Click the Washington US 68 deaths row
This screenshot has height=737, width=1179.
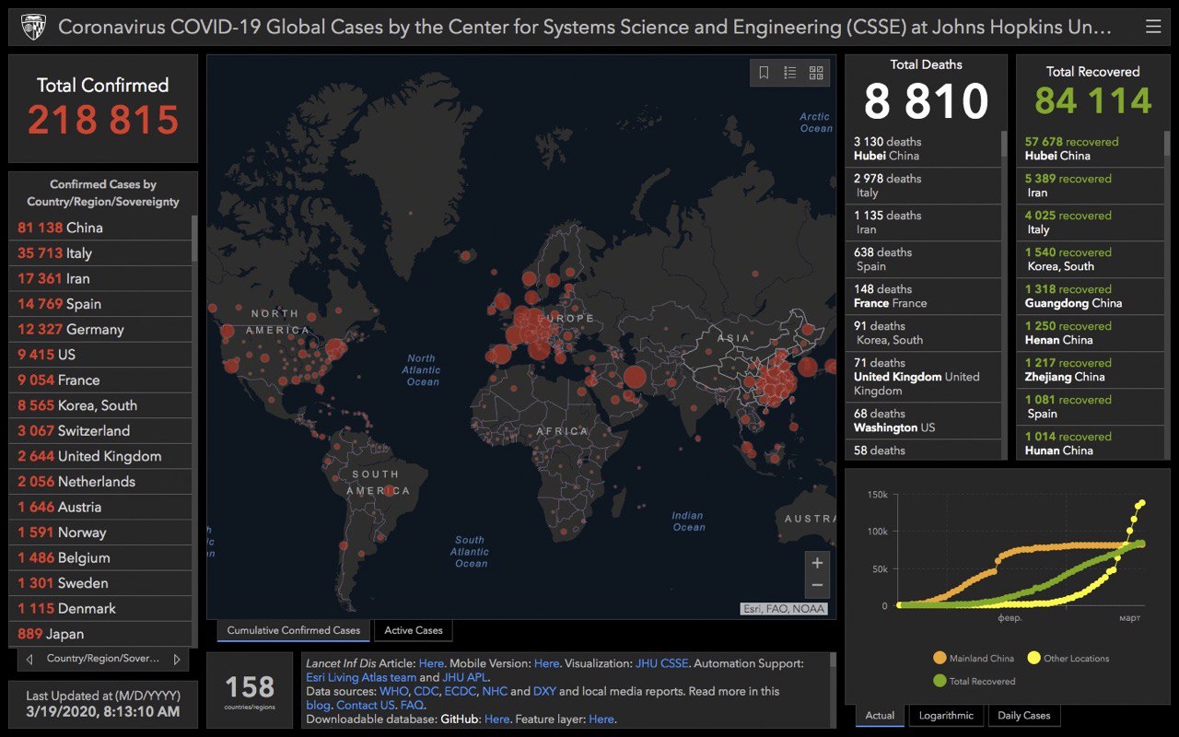tap(924, 420)
